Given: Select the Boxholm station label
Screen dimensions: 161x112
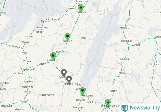Looking at the screenshot, I should 125,59.
